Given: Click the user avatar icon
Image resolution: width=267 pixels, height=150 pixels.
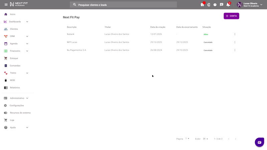Looking at the screenshot, I should point(239,5).
